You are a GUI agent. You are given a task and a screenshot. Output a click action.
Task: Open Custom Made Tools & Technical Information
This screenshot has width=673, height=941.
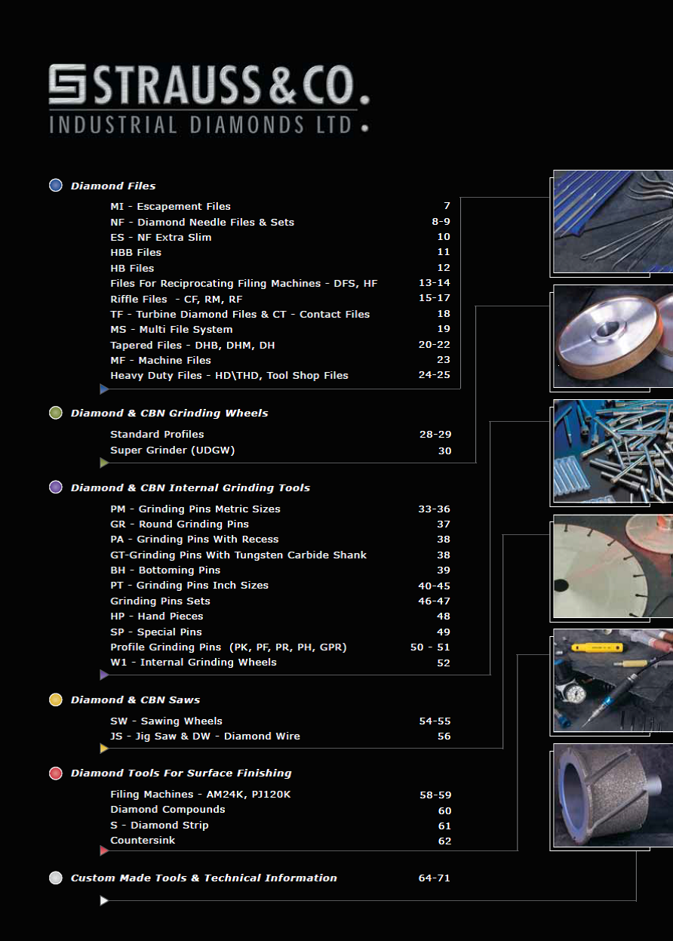[204, 878]
